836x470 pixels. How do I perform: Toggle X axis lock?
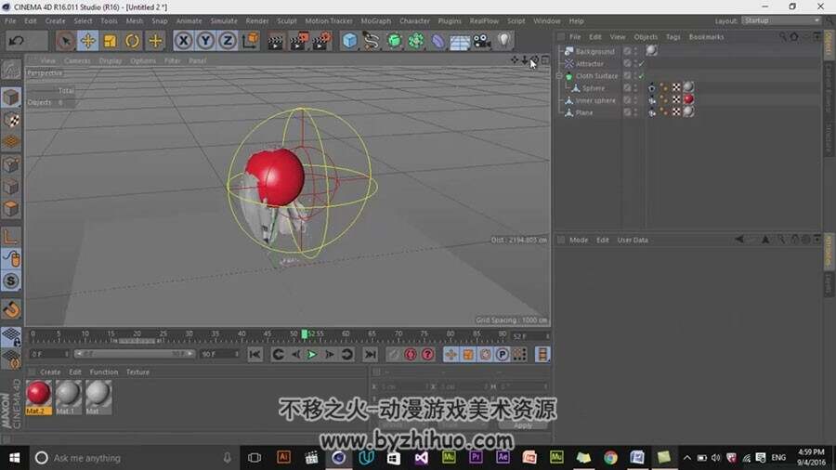point(183,41)
